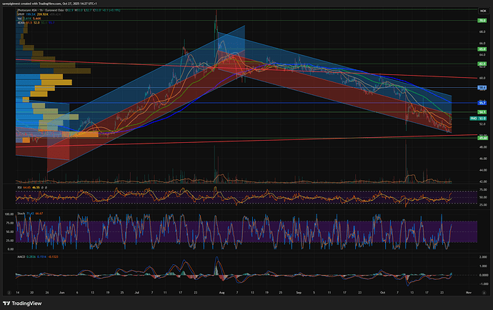Click the small circular icon left of time axis

(11, 292)
